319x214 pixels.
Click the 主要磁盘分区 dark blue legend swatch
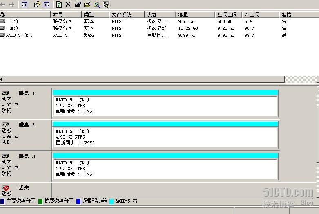[x=2, y=201]
